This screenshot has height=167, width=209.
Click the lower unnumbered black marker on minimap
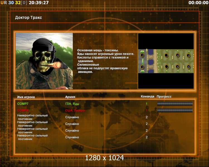point(166,67)
